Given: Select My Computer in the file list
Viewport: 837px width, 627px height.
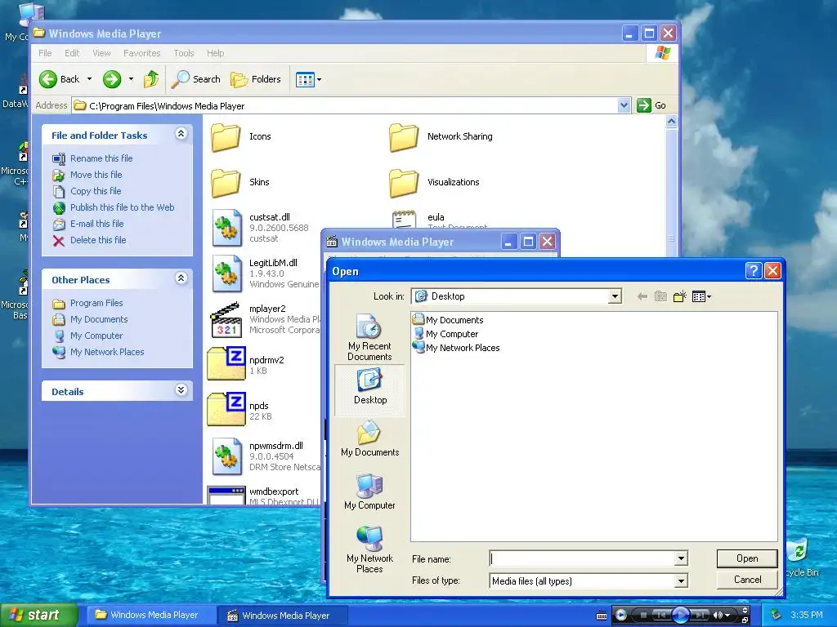Looking at the screenshot, I should [x=445, y=334].
